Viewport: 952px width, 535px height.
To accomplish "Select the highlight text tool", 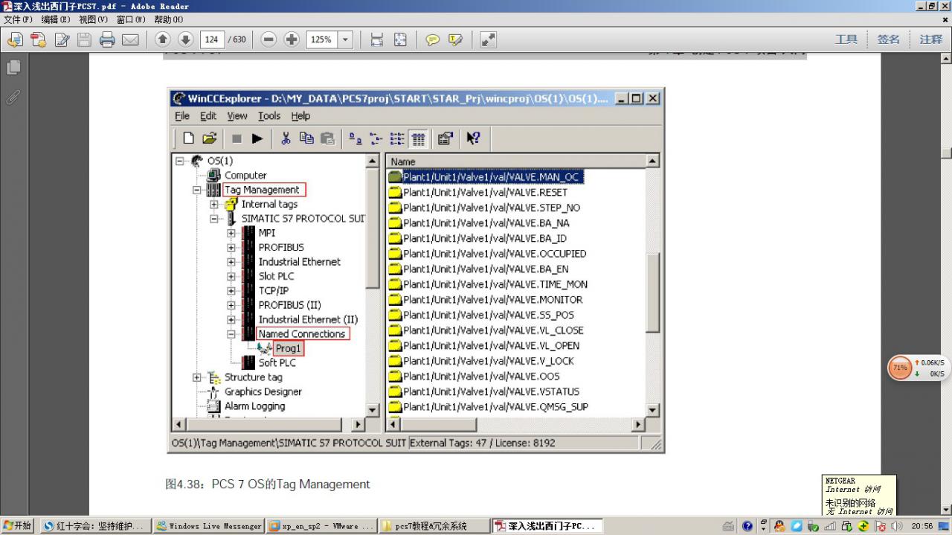I will [455, 39].
